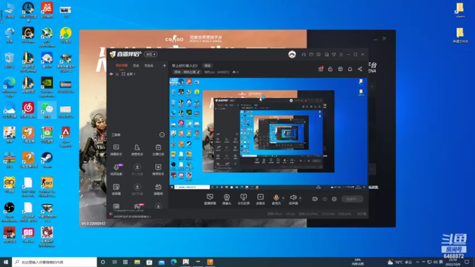Screen dimensions: 475x267
Task: Open the 弹幕秀 tool in toolbox
Action: tap(158, 189)
